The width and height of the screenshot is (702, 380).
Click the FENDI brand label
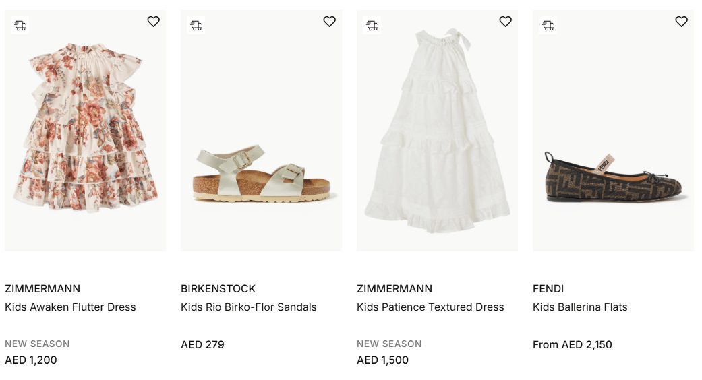point(548,288)
